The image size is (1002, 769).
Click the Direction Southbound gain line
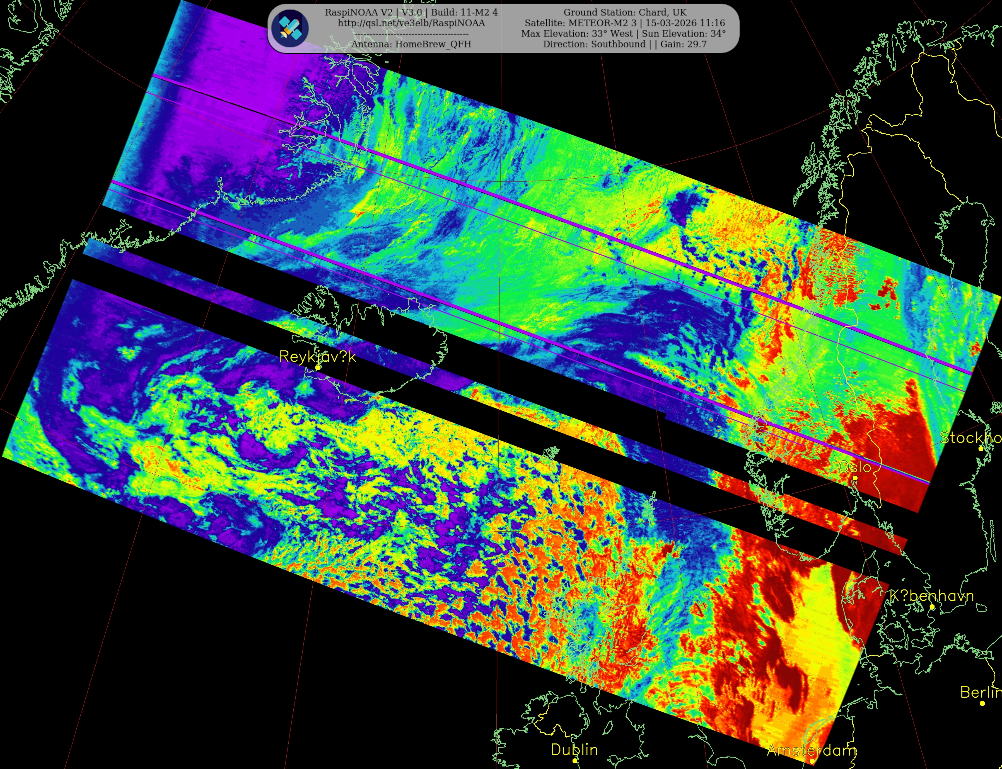625,44
